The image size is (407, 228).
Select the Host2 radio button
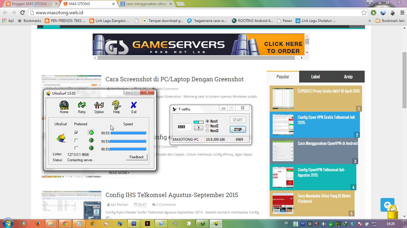tap(207, 126)
